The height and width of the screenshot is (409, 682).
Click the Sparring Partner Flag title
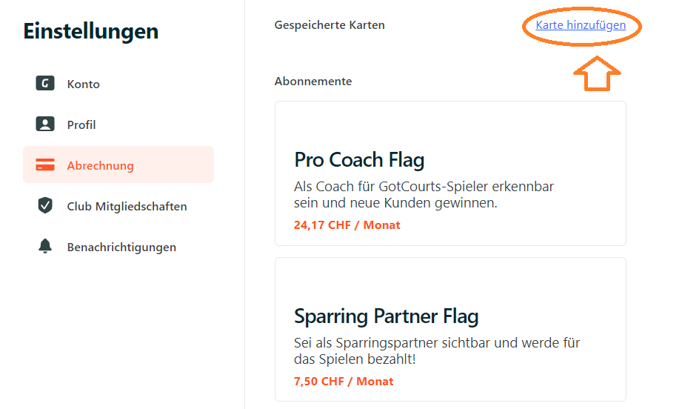click(x=387, y=316)
